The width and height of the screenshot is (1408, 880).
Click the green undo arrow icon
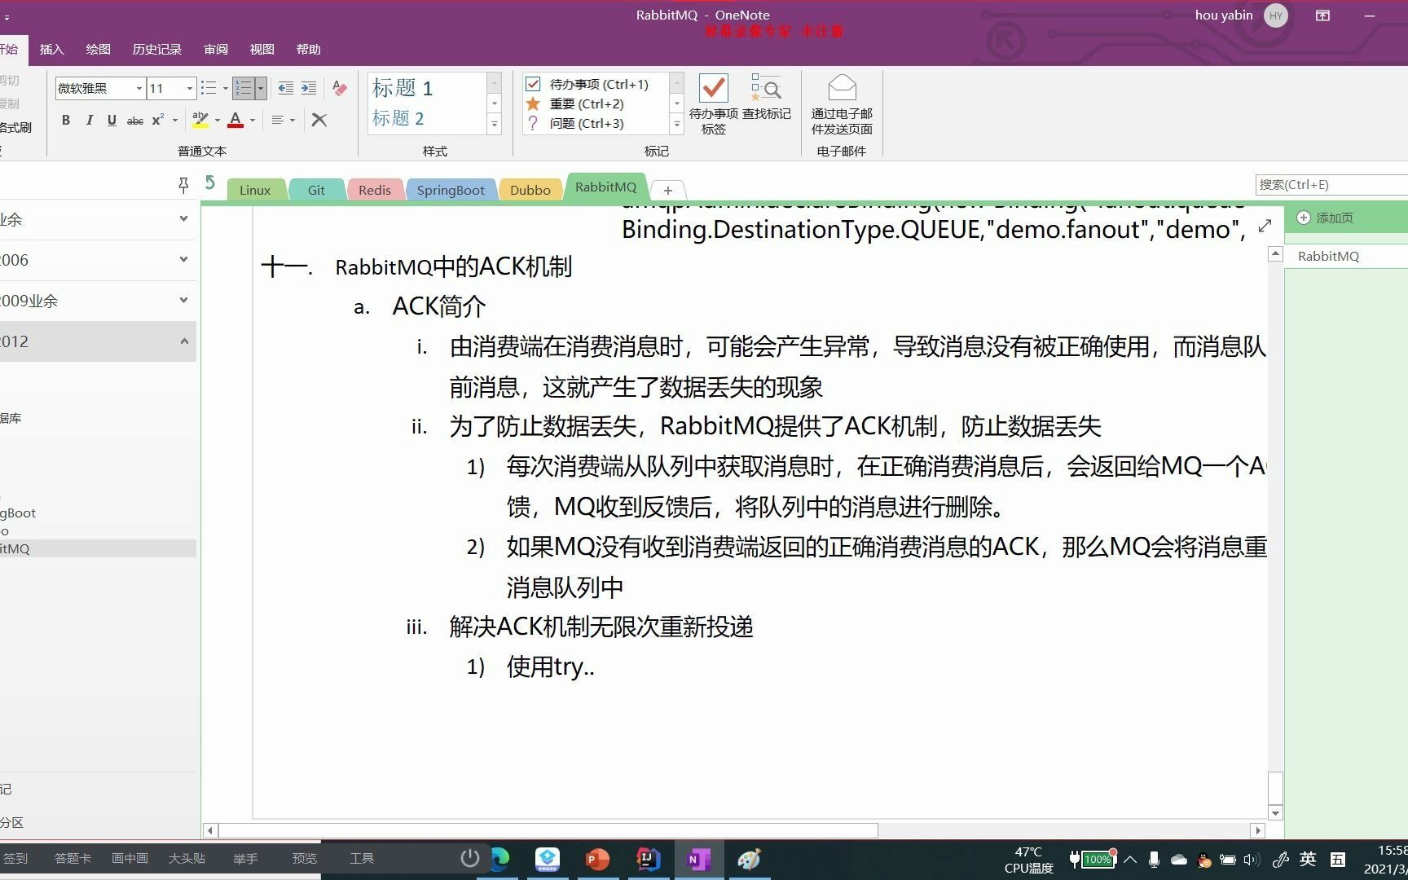209,183
